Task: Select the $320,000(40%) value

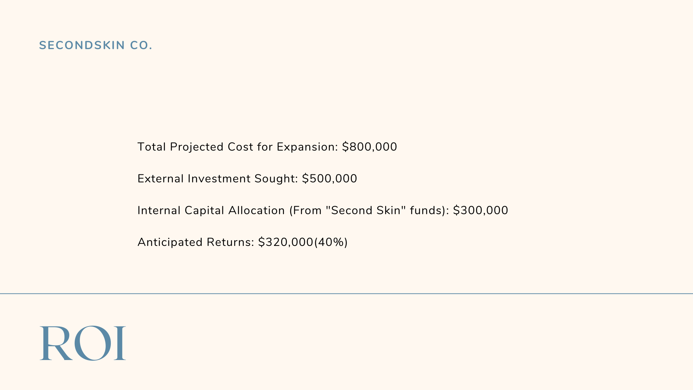Action: coord(303,242)
